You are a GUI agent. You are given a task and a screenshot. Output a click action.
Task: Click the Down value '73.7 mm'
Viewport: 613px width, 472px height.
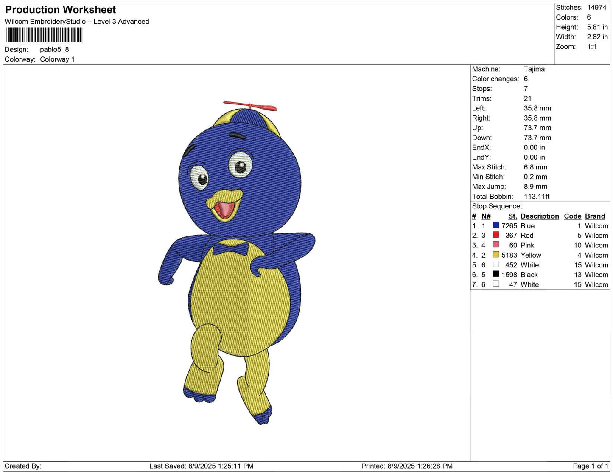tap(537, 138)
